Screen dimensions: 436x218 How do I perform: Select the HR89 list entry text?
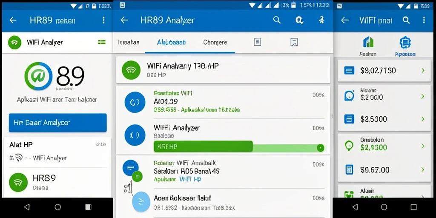(44, 178)
